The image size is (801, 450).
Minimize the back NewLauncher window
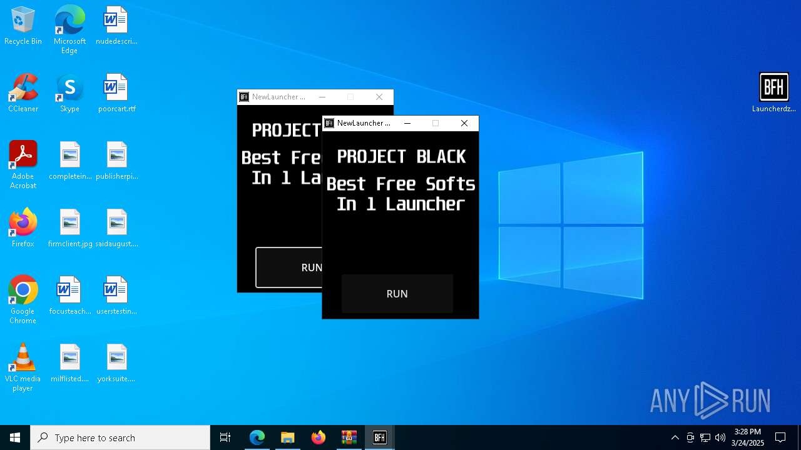point(322,97)
